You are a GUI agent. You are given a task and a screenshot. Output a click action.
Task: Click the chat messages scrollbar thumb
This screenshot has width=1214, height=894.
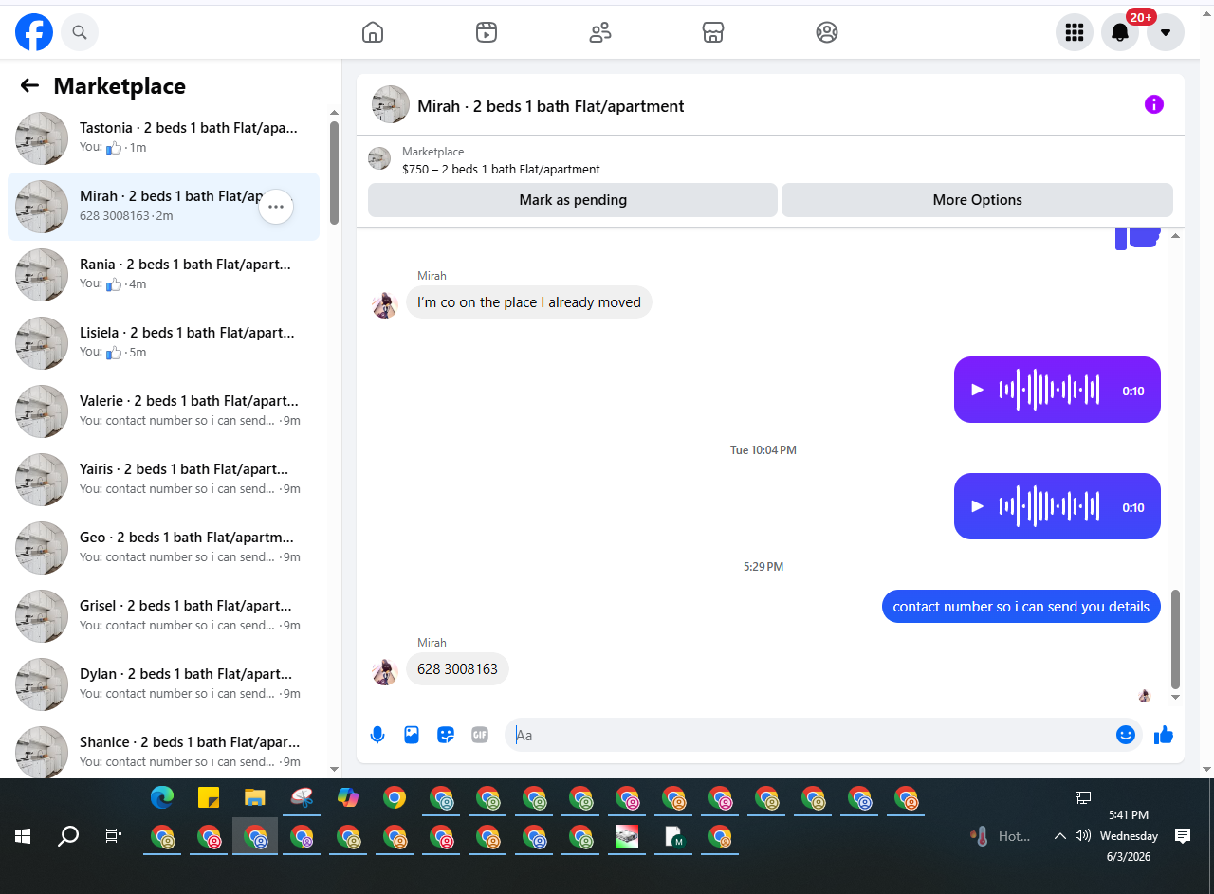coord(1176,639)
